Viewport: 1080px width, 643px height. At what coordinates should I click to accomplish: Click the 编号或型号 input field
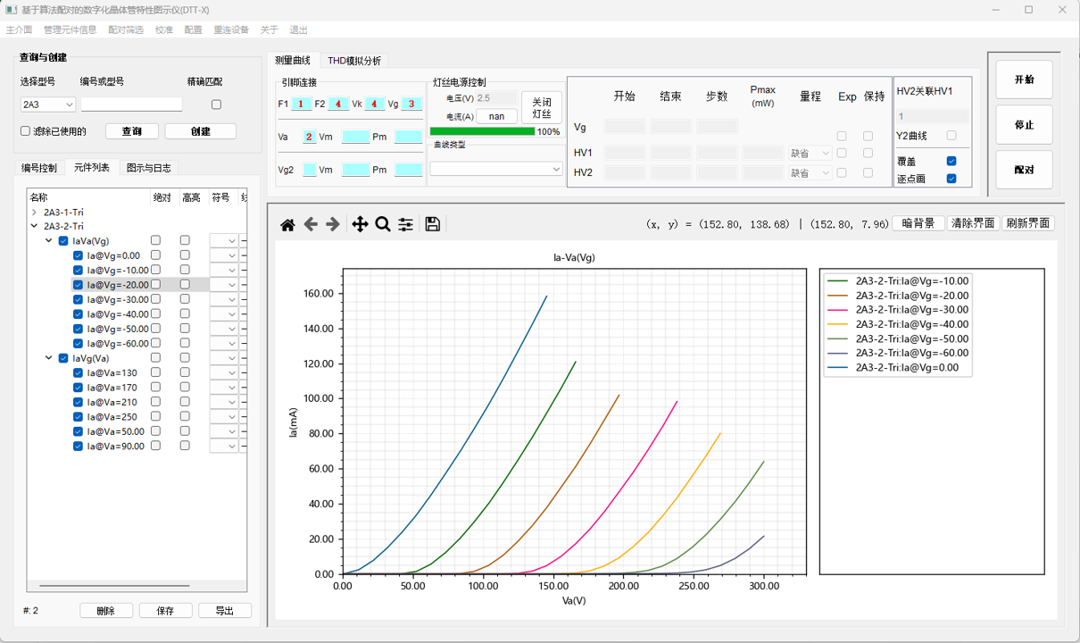131,104
